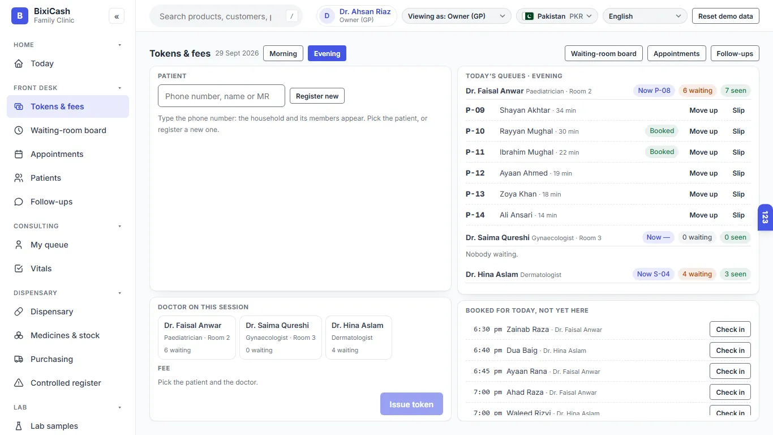Viewport: 773px width, 435px height.
Task: Click the Purchasing truck icon
Action: tap(19, 359)
